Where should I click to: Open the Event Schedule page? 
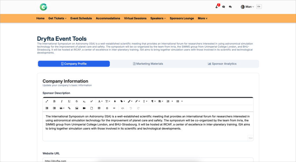(x=81, y=18)
